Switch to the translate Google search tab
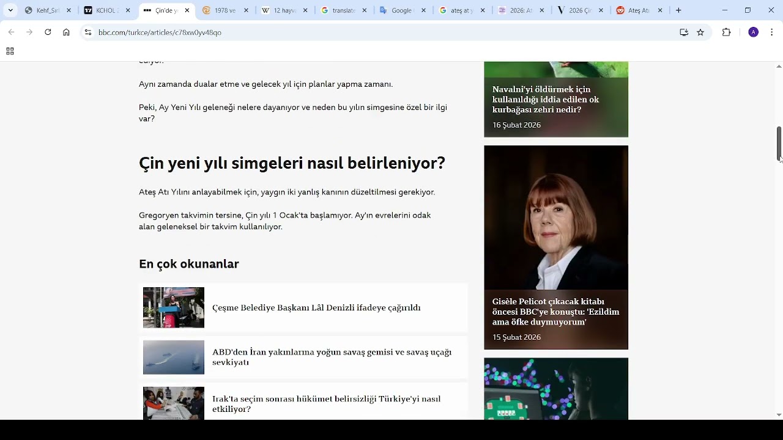This screenshot has height=440, width=783. click(x=343, y=10)
